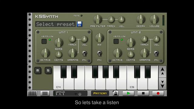194x109 pixels.
Task: Flip the Unit 1 Inv. switch
Action: point(85,54)
